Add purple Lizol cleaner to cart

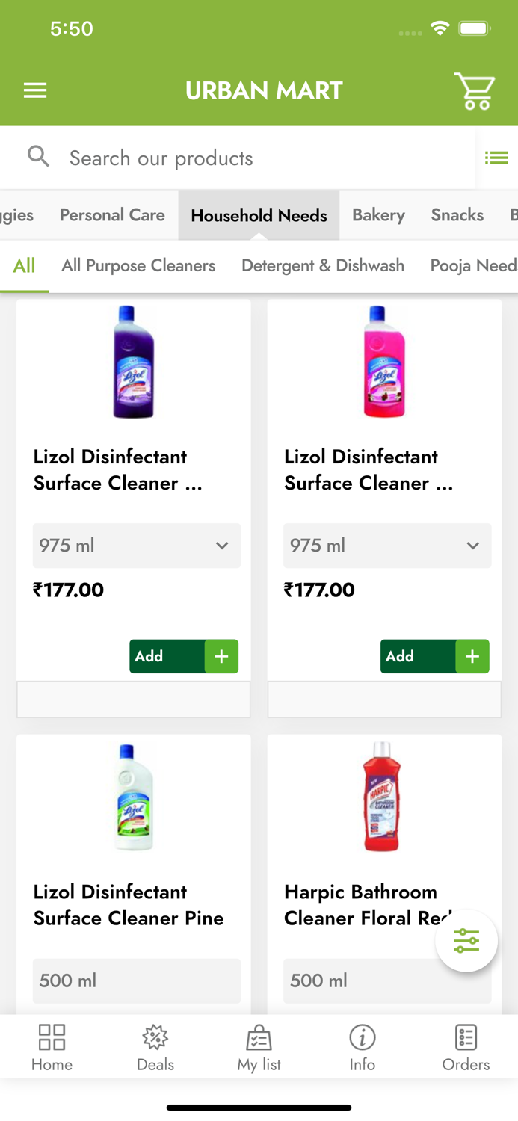(184, 656)
